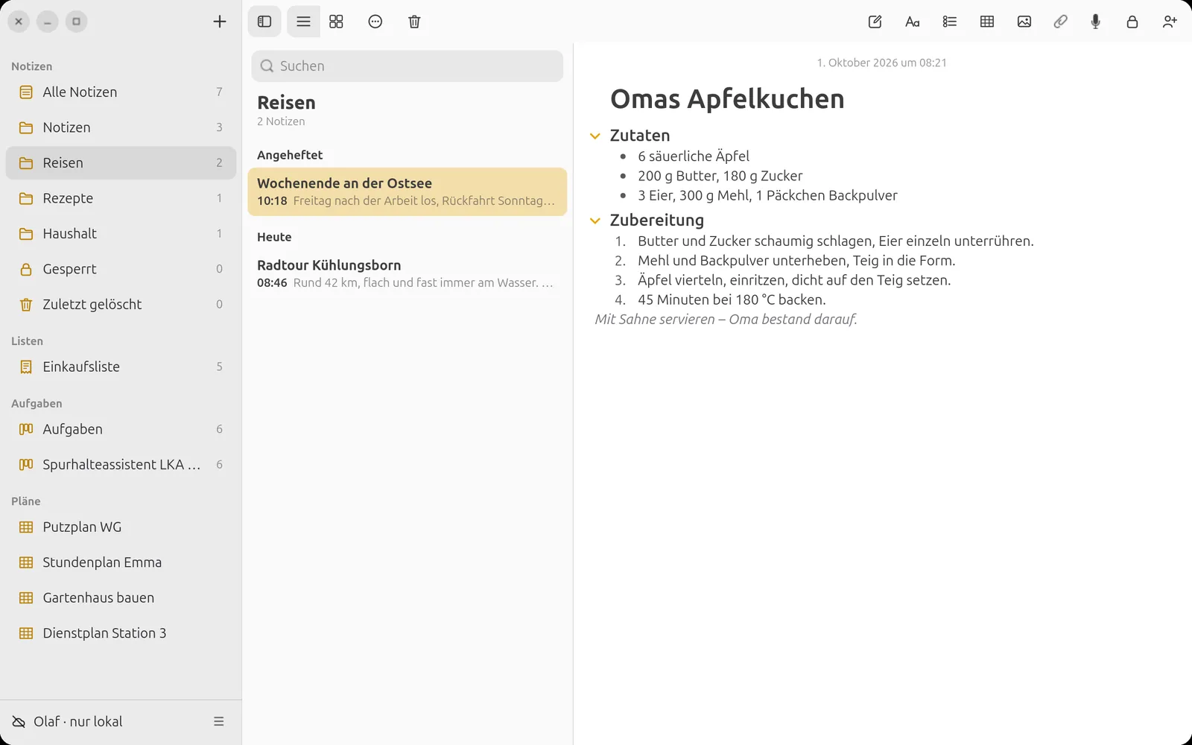
Task: Add an image to the note
Action: [1024, 22]
